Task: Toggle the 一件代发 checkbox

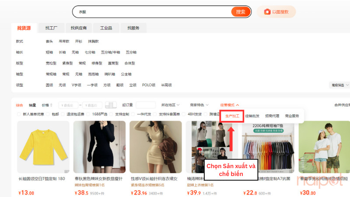Action: point(135,115)
